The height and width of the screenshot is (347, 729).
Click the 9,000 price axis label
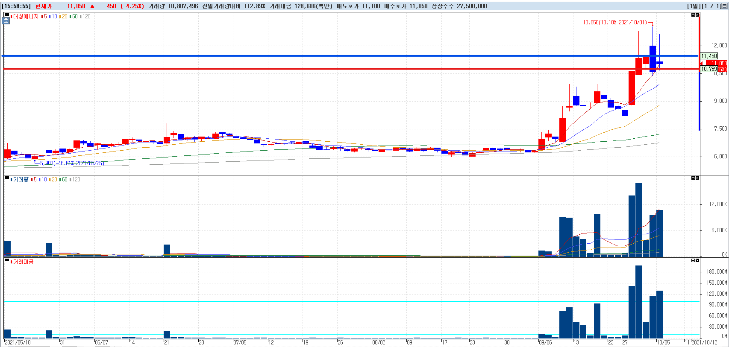(x=720, y=101)
